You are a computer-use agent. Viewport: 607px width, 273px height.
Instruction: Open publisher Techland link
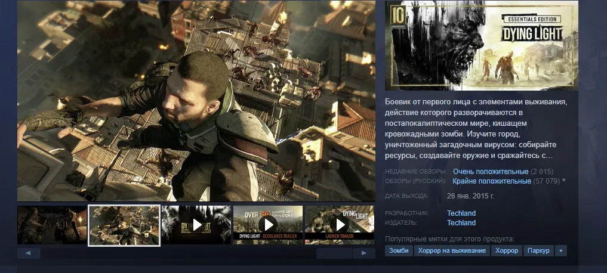coord(461,223)
